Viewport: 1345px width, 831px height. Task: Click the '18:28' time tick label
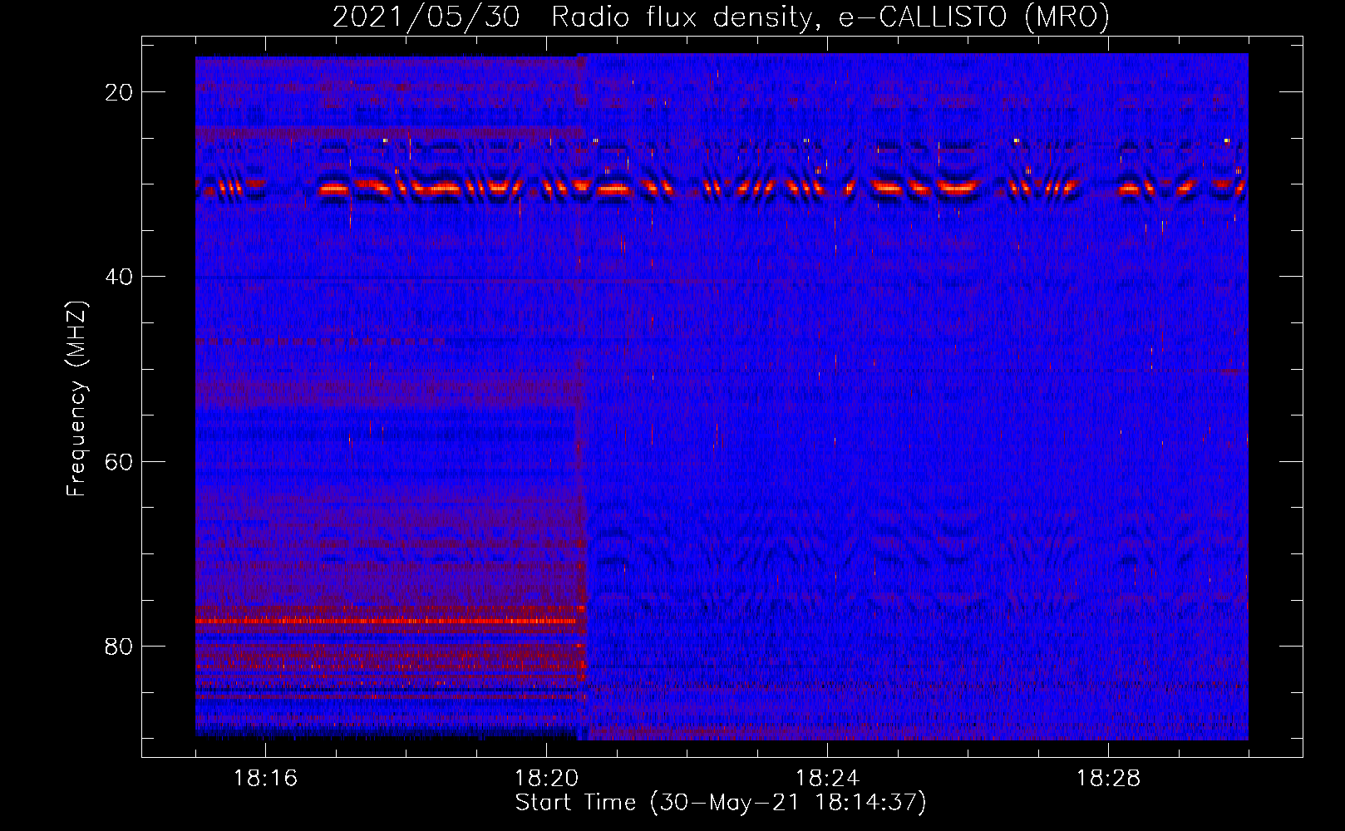(1108, 779)
